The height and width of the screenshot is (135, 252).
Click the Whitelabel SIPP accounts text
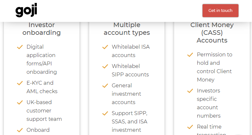click(x=130, y=70)
